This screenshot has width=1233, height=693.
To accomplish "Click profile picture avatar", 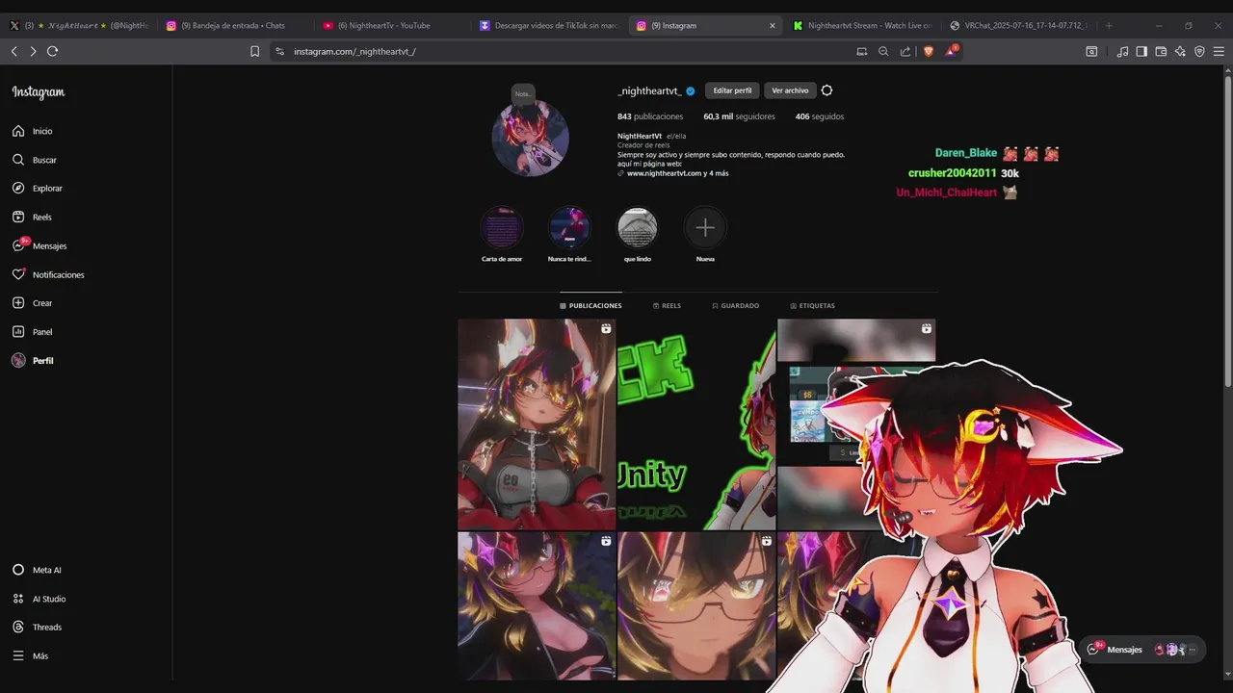I will pyautogui.click(x=531, y=138).
